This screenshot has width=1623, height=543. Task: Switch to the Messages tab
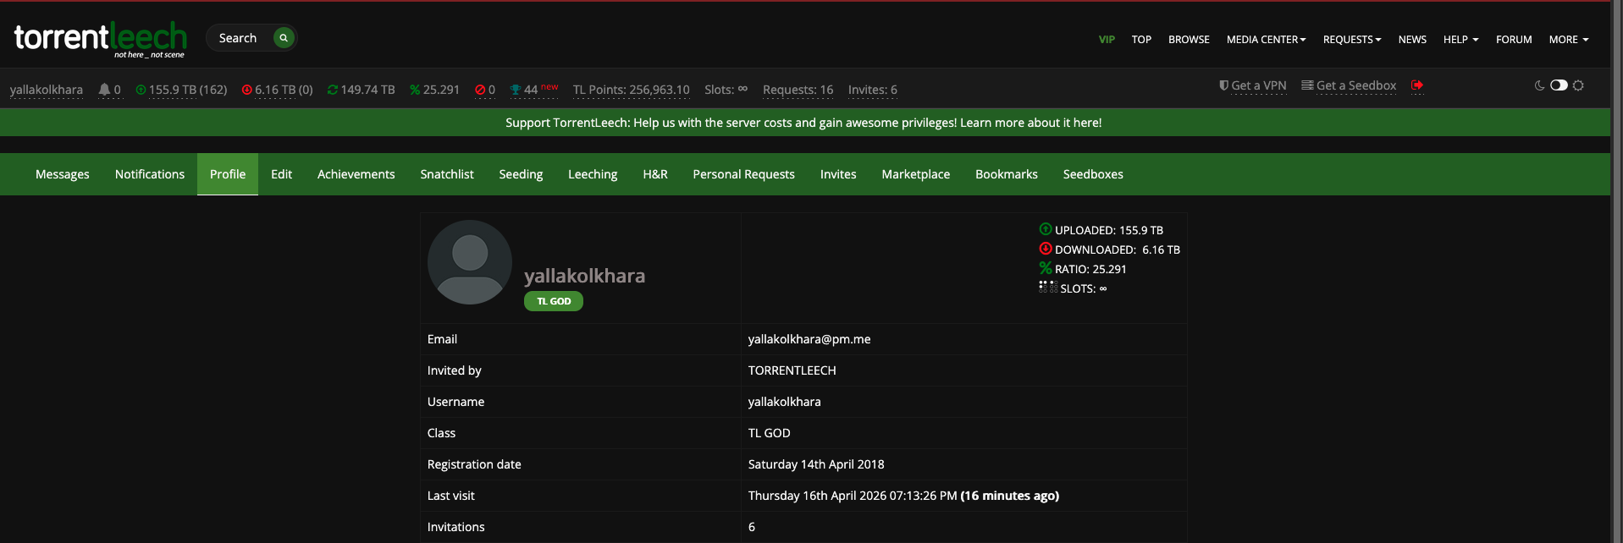click(x=63, y=174)
